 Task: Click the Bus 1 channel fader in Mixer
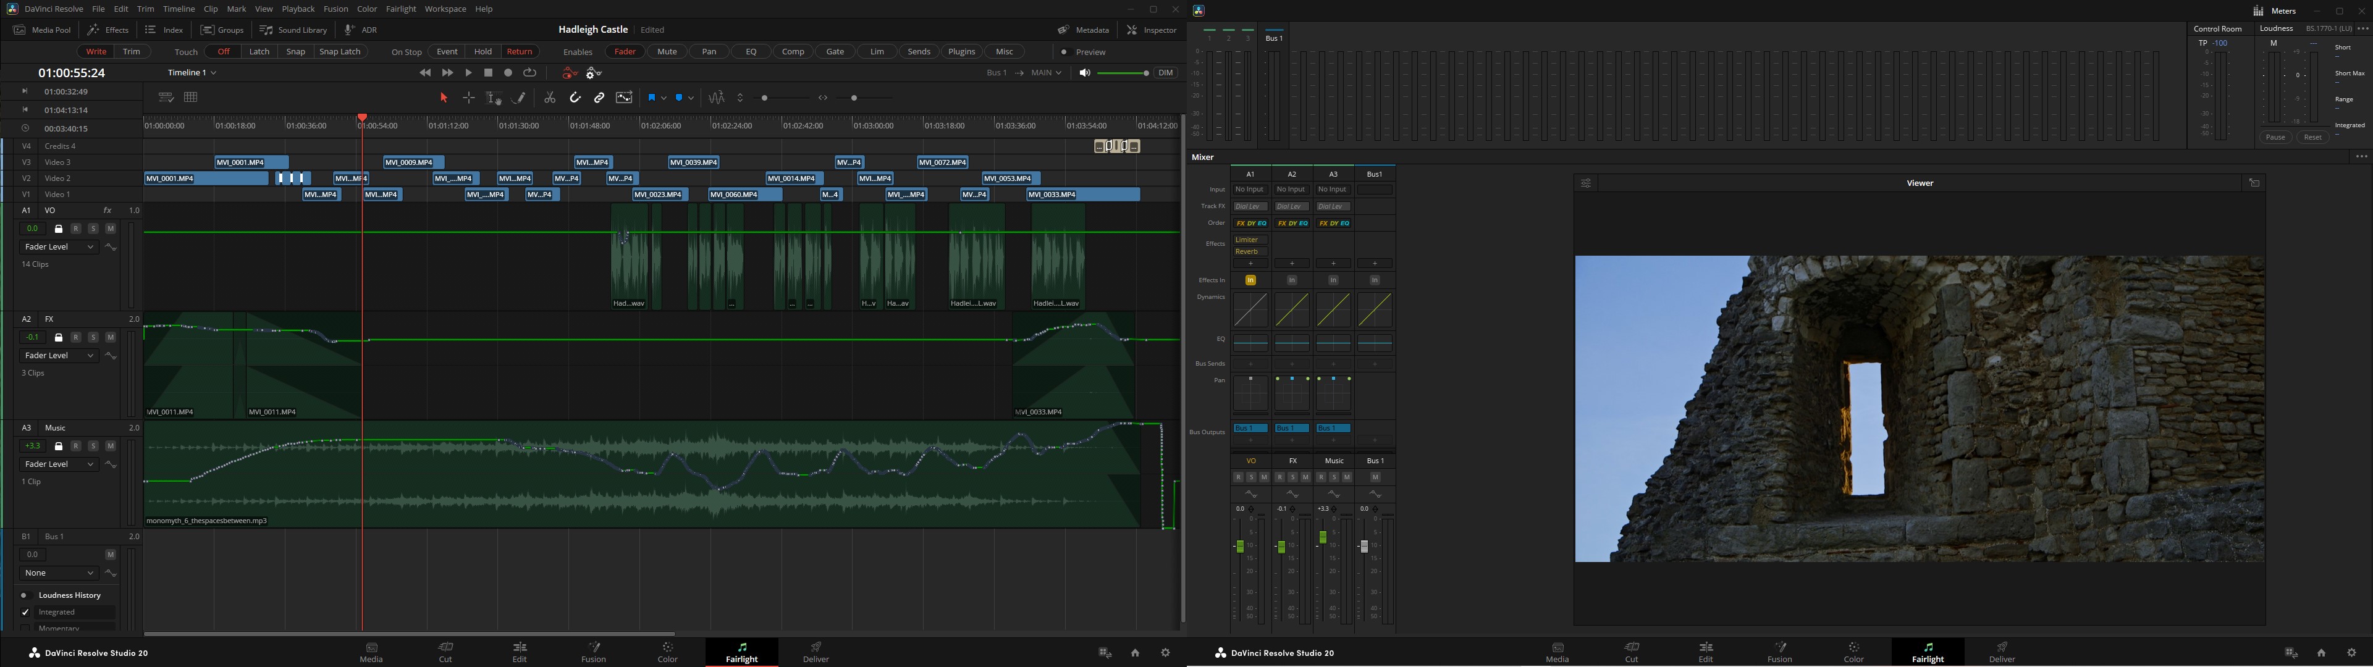tap(1364, 547)
